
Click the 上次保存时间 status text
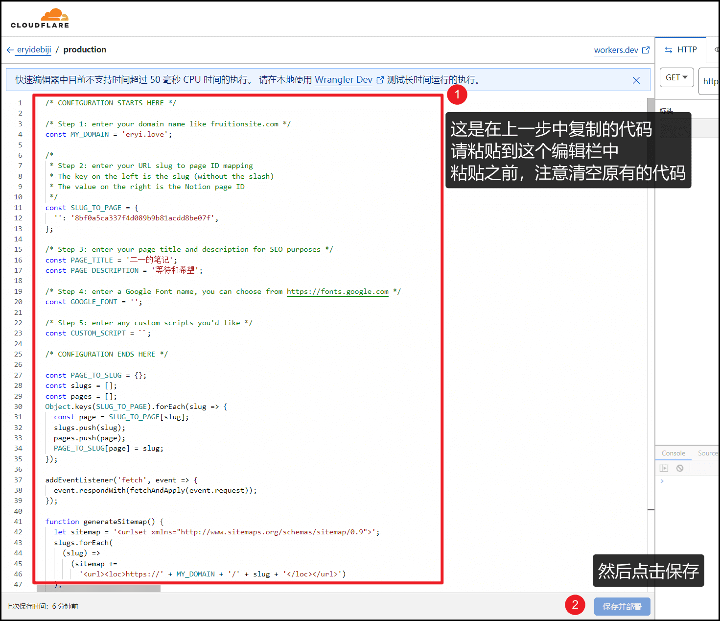tap(42, 606)
